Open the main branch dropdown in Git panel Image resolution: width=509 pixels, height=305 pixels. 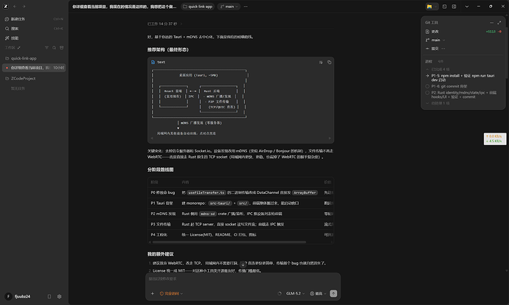[x=435, y=41]
